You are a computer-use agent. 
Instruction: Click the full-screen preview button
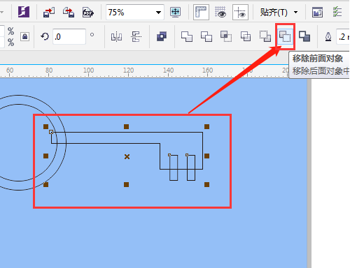[175, 12]
